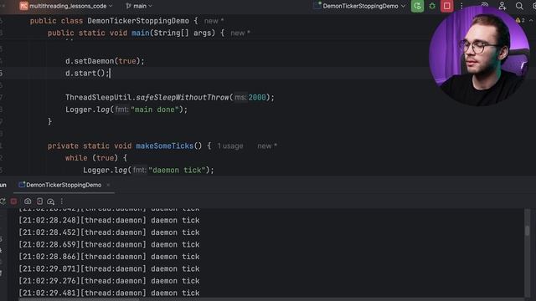Viewport: 536px width, 301px height.
Task: Open the Code With Me user icon
Action: [x=502, y=6]
